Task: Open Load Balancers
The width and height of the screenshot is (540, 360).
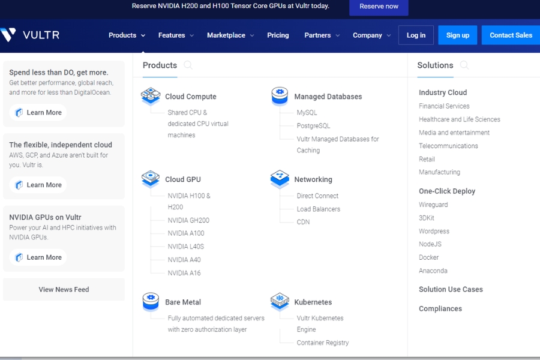Action: point(318,209)
